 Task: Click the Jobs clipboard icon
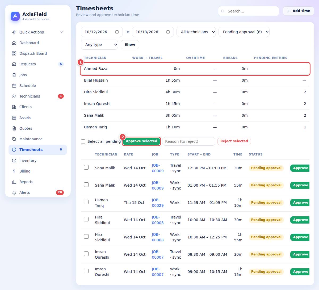[x=14, y=75]
